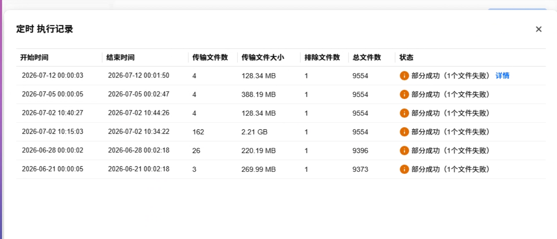Viewport: 557px width, 239px height.
Task: Select start time 2026-06-21 00:00:05
Action: tap(53, 169)
